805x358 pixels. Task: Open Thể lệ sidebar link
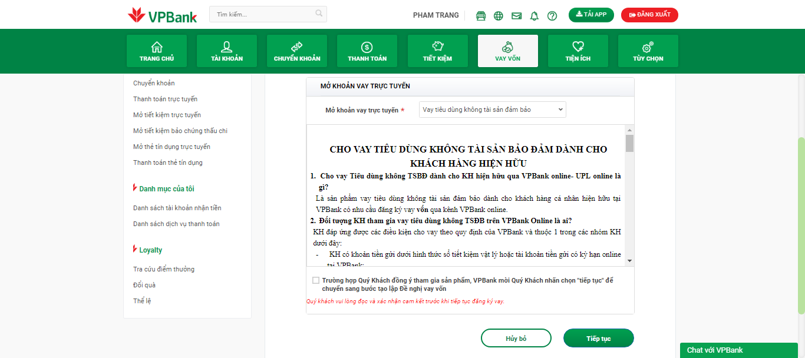[142, 301]
